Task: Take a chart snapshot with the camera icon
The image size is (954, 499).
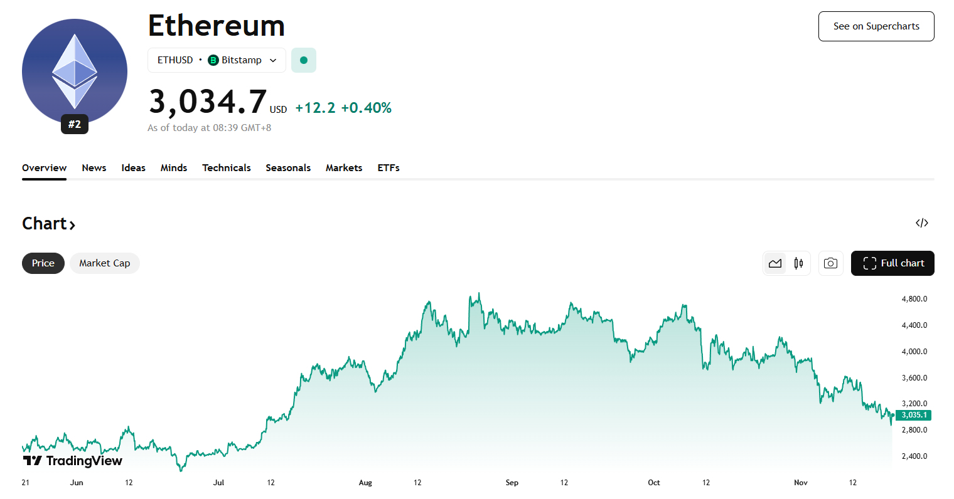Action: click(830, 263)
